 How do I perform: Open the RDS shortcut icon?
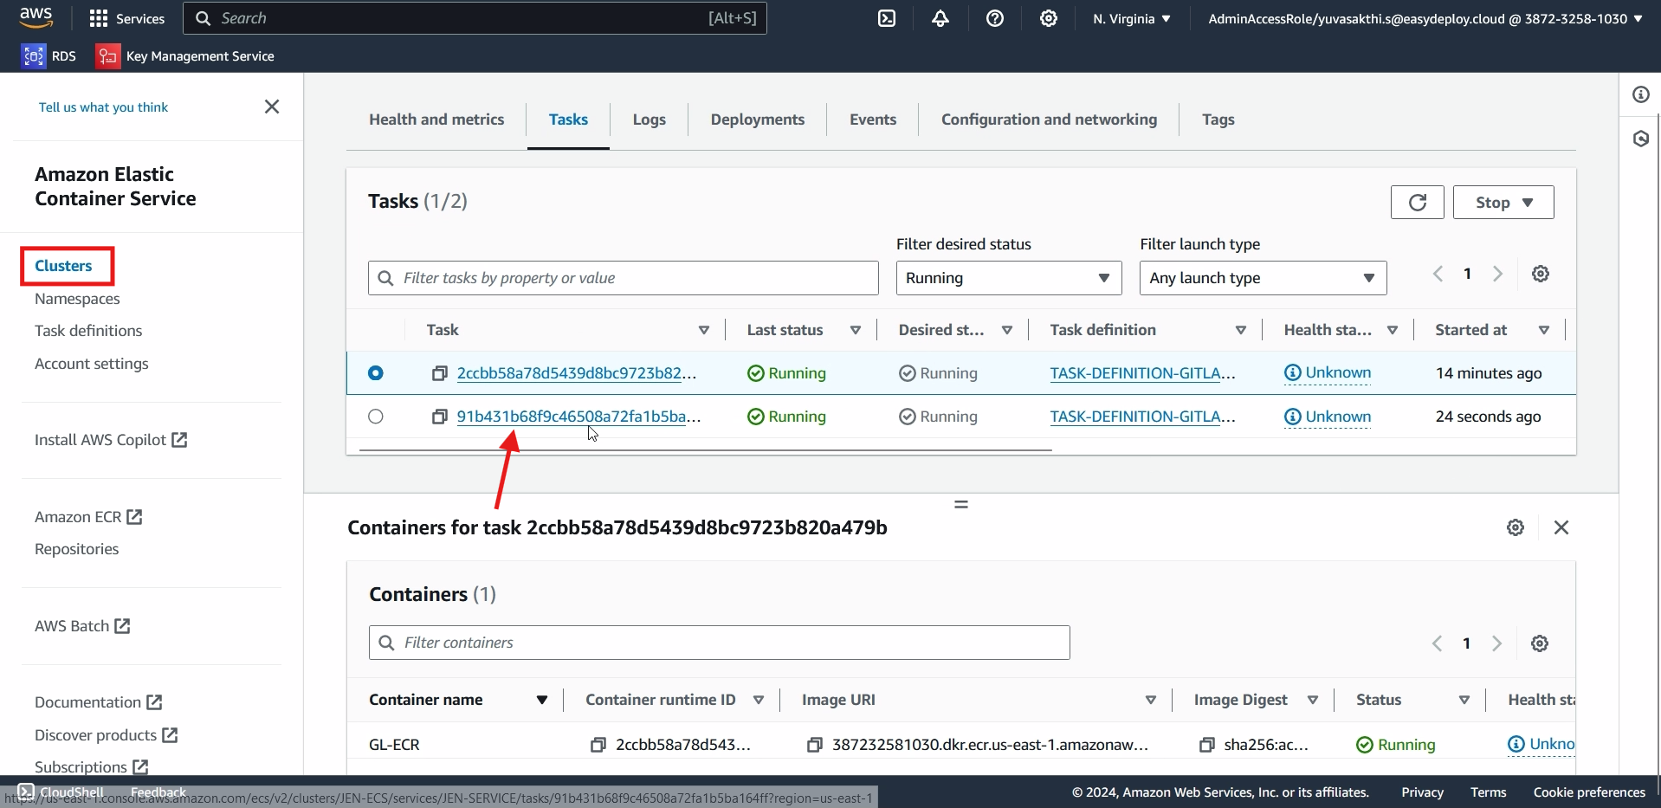click(x=34, y=56)
